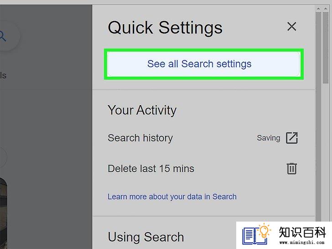Click the Saving status text

269,138
